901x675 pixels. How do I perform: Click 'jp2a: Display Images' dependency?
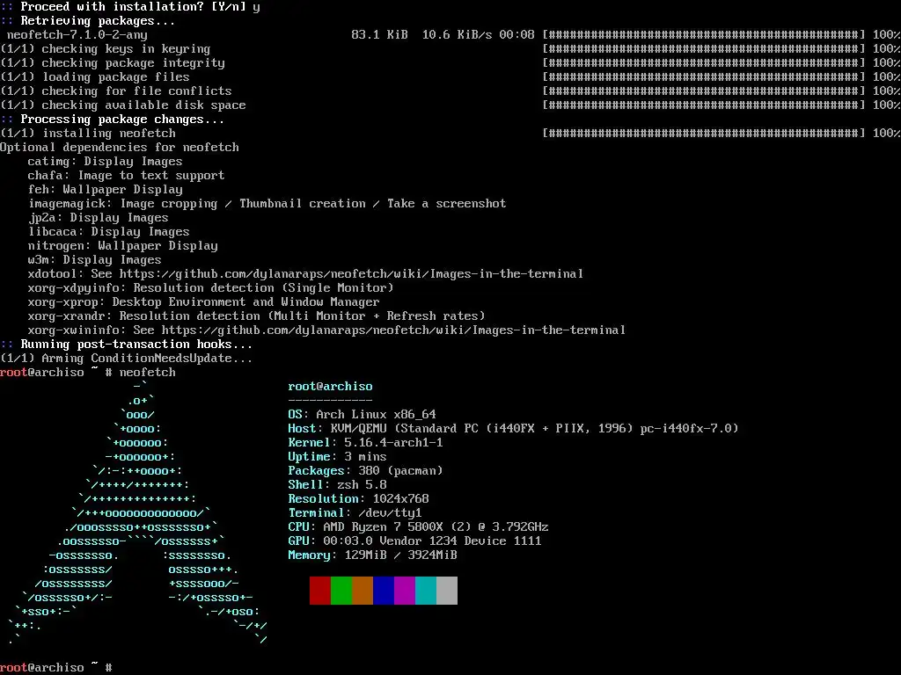coord(99,218)
